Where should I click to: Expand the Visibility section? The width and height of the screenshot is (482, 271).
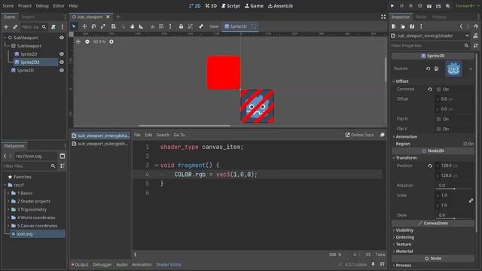pos(404,230)
